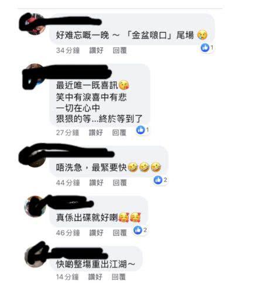Click the avatar beside the 真係出碟就好喇 comment
The width and height of the screenshot is (260, 288).
pos(35,206)
